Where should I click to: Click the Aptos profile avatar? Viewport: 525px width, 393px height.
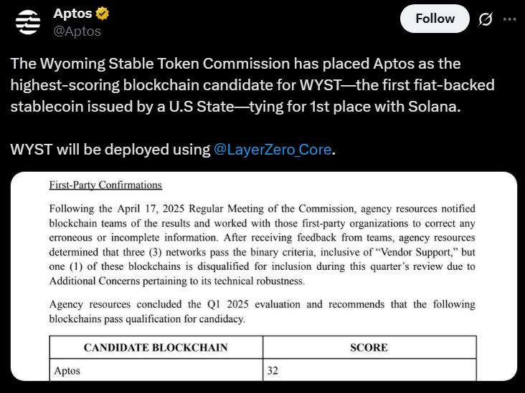click(28, 22)
